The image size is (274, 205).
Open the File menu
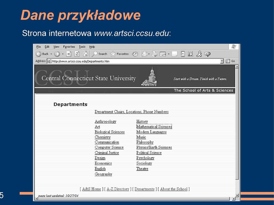(x=39, y=47)
